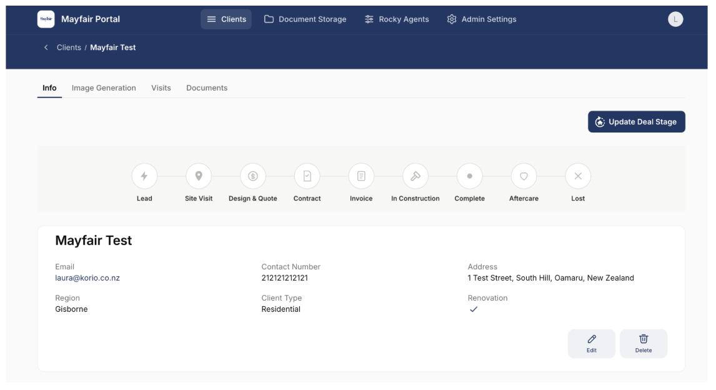The image size is (716, 390).
Task: Select the In Construction hammer icon
Action: (x=415, y=176)
